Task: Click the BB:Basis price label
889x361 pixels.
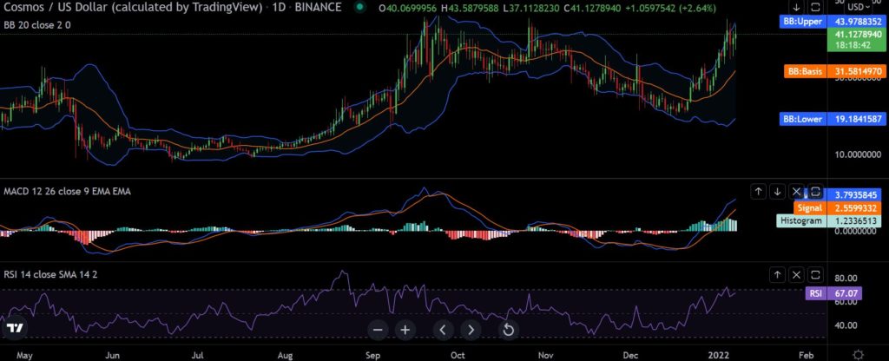Action: click(833, 72)
